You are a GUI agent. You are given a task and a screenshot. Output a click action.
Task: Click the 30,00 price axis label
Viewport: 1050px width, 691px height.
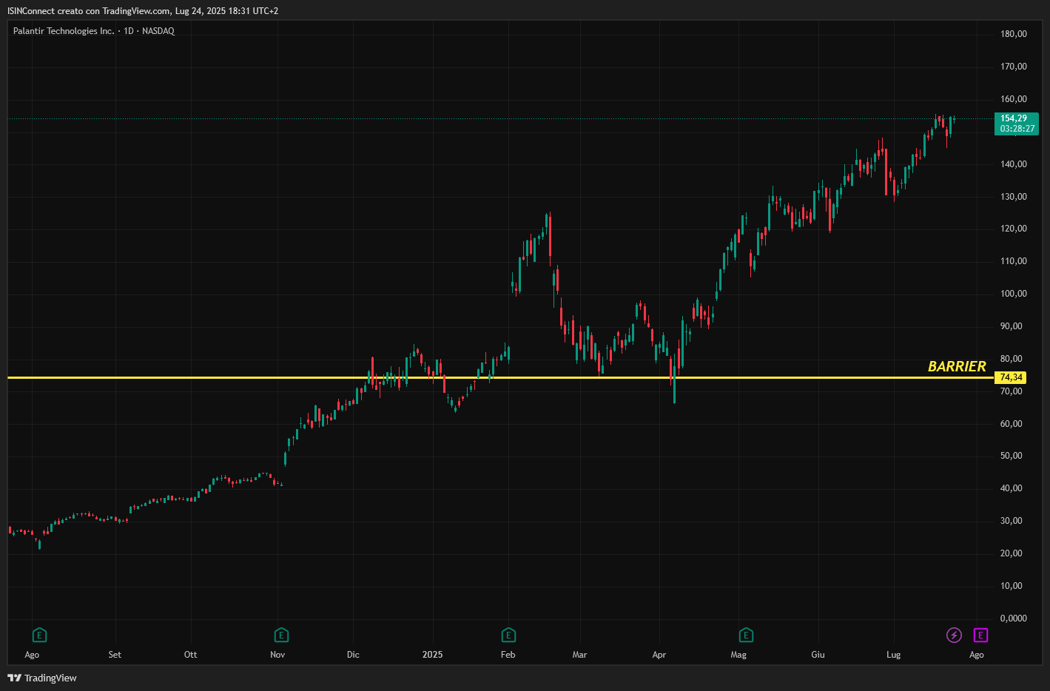coord(1011,521)
